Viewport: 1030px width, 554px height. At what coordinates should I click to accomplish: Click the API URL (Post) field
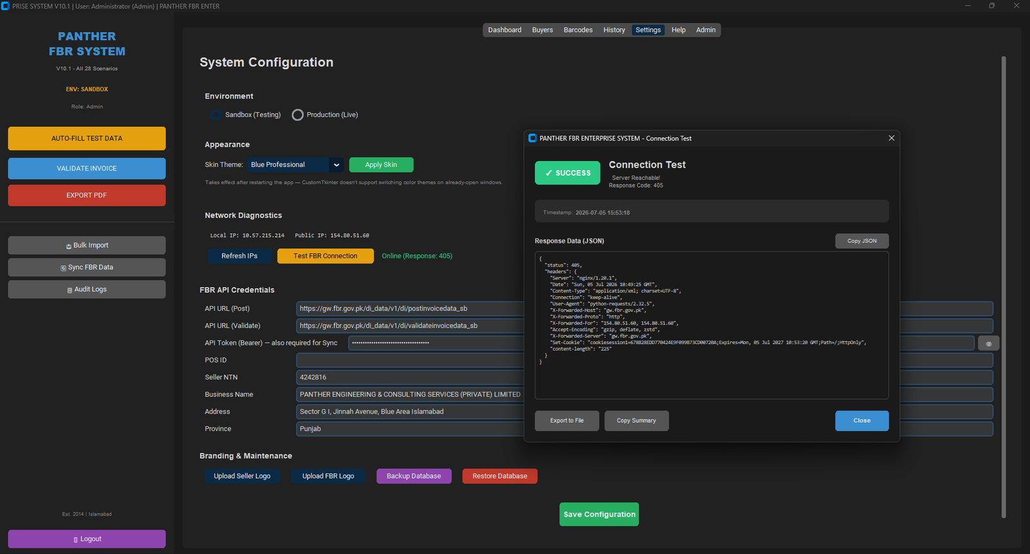644,309
